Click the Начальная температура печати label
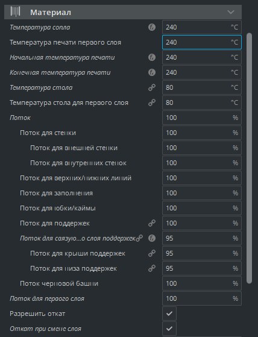This screenshot has width=258, height=337. [62, 57]
